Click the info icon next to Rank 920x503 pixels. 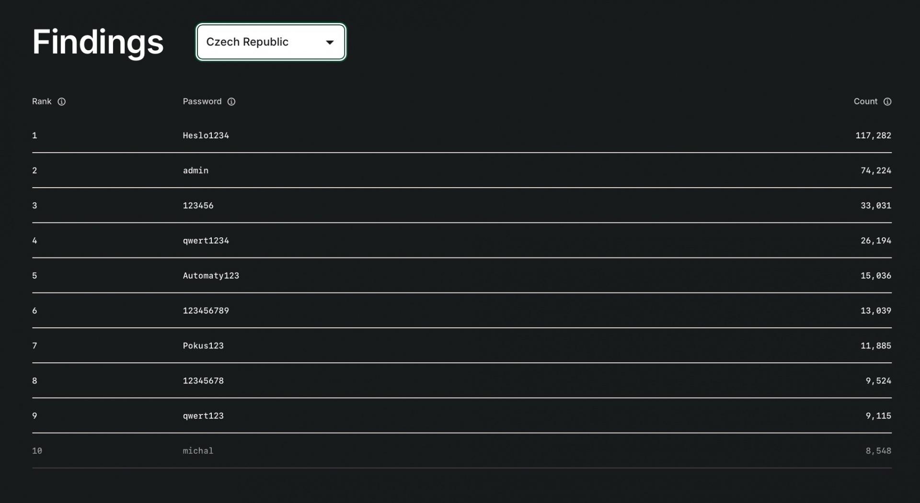pyautogui.click(x=61, y=101)
